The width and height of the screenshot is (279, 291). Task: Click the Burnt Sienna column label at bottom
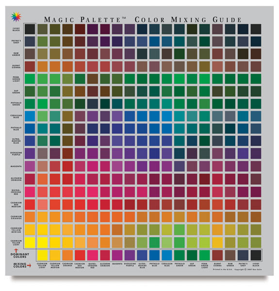(x=217, y=265)
